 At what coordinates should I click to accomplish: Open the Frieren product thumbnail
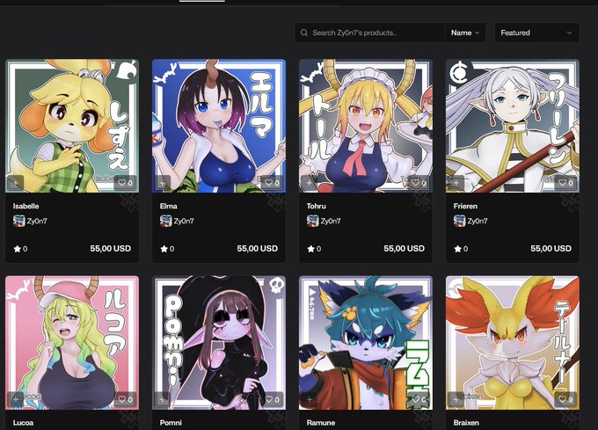513,126
